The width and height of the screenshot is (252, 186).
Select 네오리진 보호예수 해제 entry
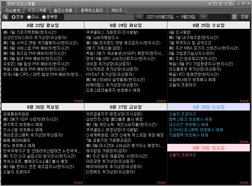click(188, 124)
